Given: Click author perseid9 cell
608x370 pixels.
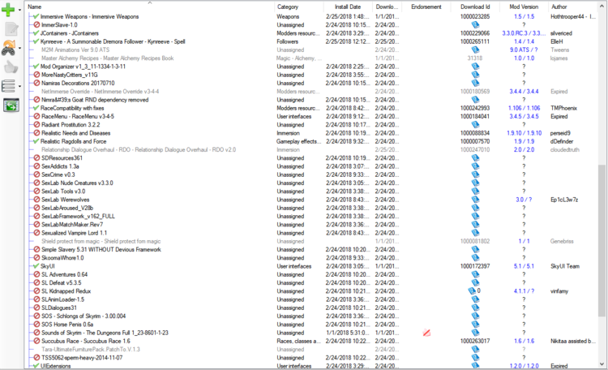Looking at the screenshot, I should [x=560, y=133].
